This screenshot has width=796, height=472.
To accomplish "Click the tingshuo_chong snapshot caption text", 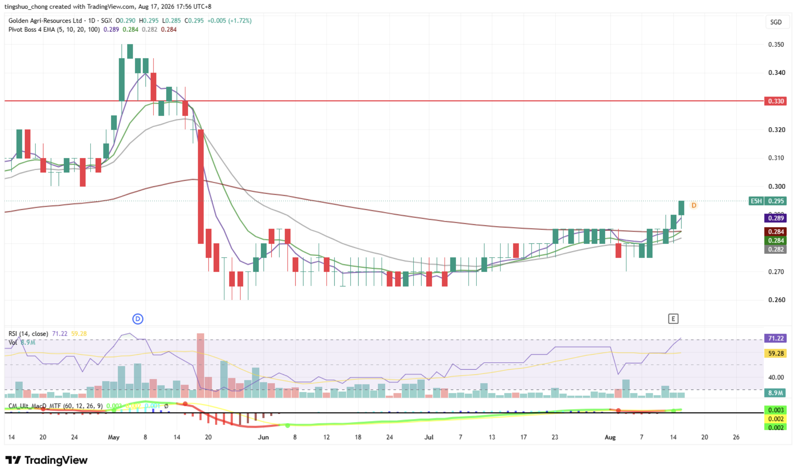I will [108, 7].
